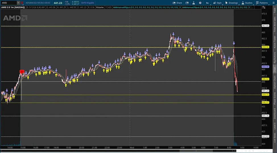
Task: Switch to Live News side tab
Action: pos(275,138)
